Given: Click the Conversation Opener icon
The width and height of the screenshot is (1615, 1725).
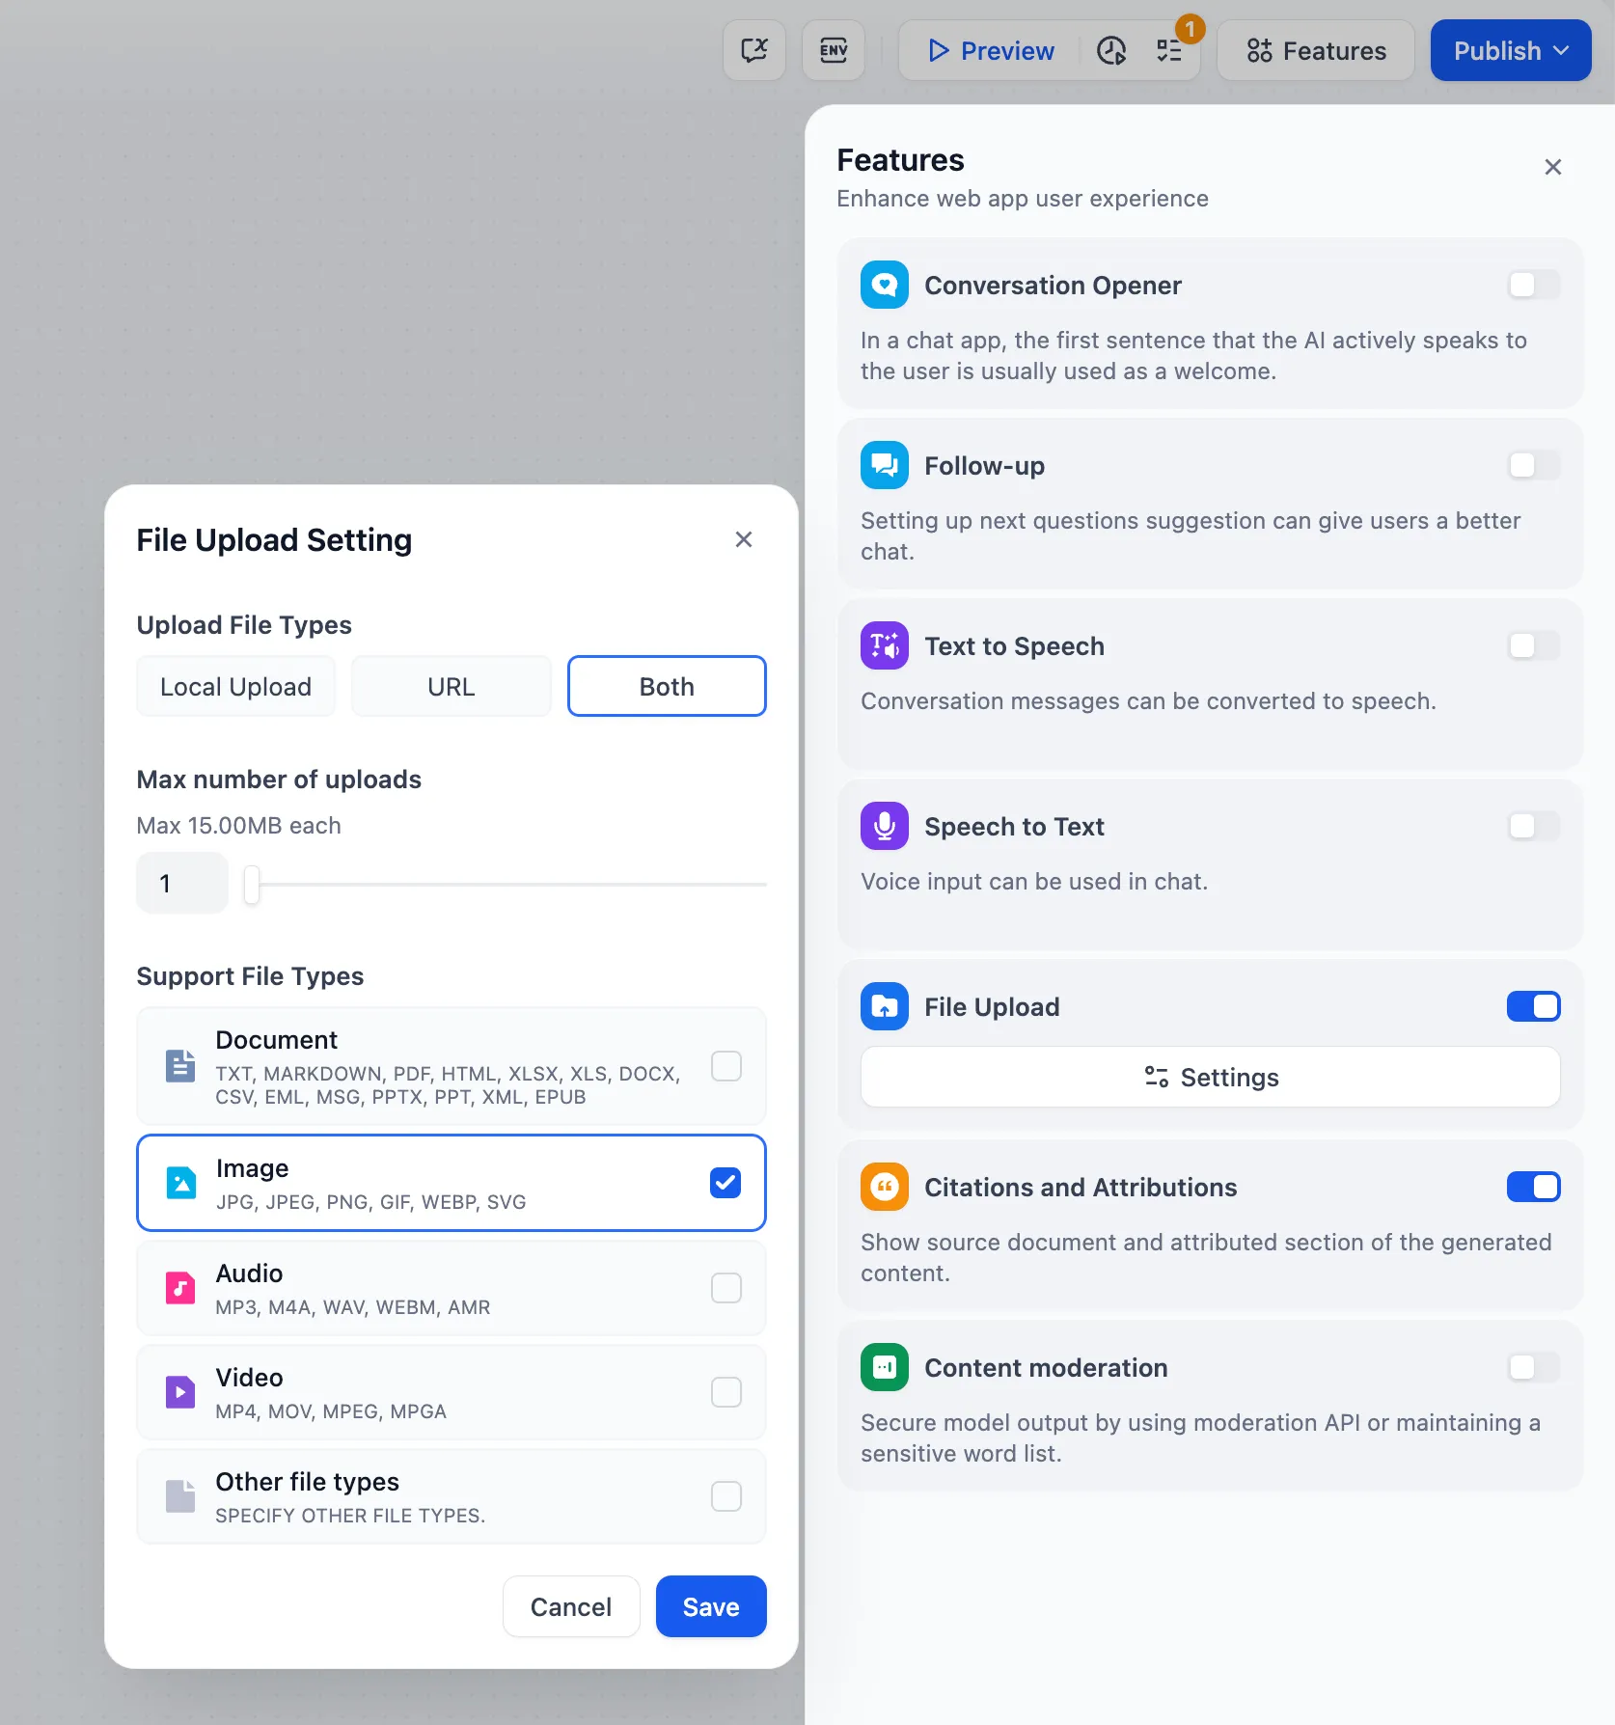Looking at the screenshot, I should 884,285.
